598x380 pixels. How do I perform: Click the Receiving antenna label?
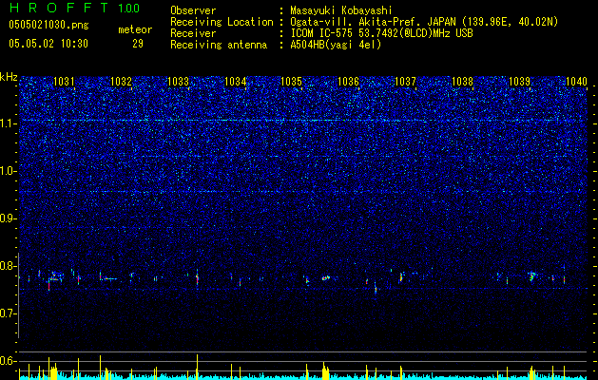click(x=219, y=45)
